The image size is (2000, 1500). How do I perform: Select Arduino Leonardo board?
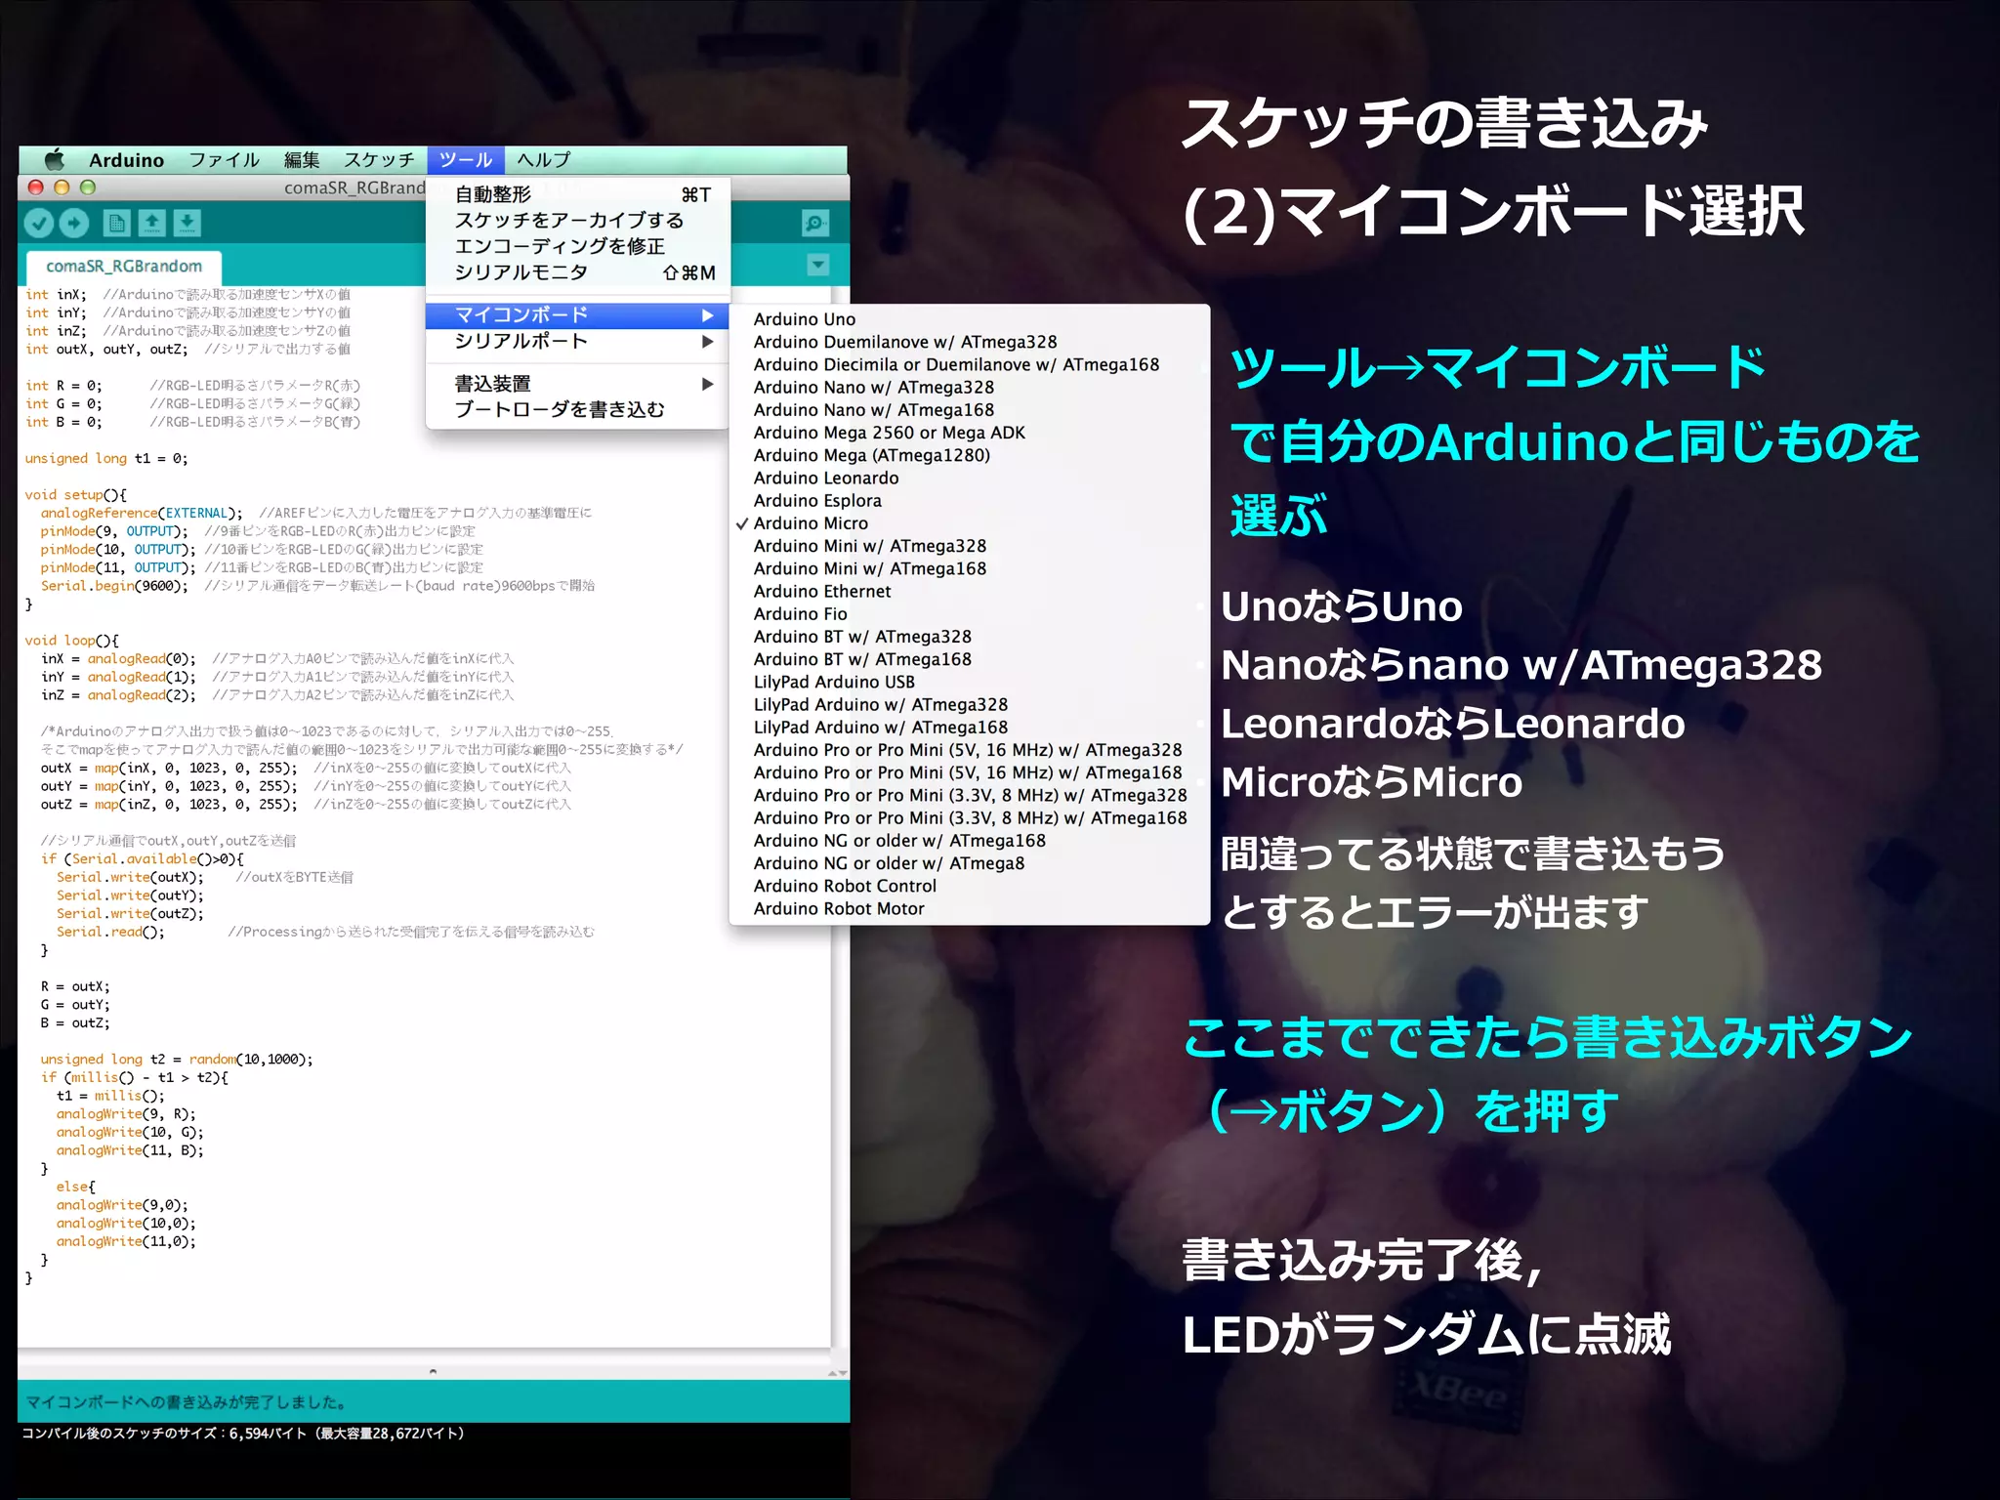coord(970,478)
